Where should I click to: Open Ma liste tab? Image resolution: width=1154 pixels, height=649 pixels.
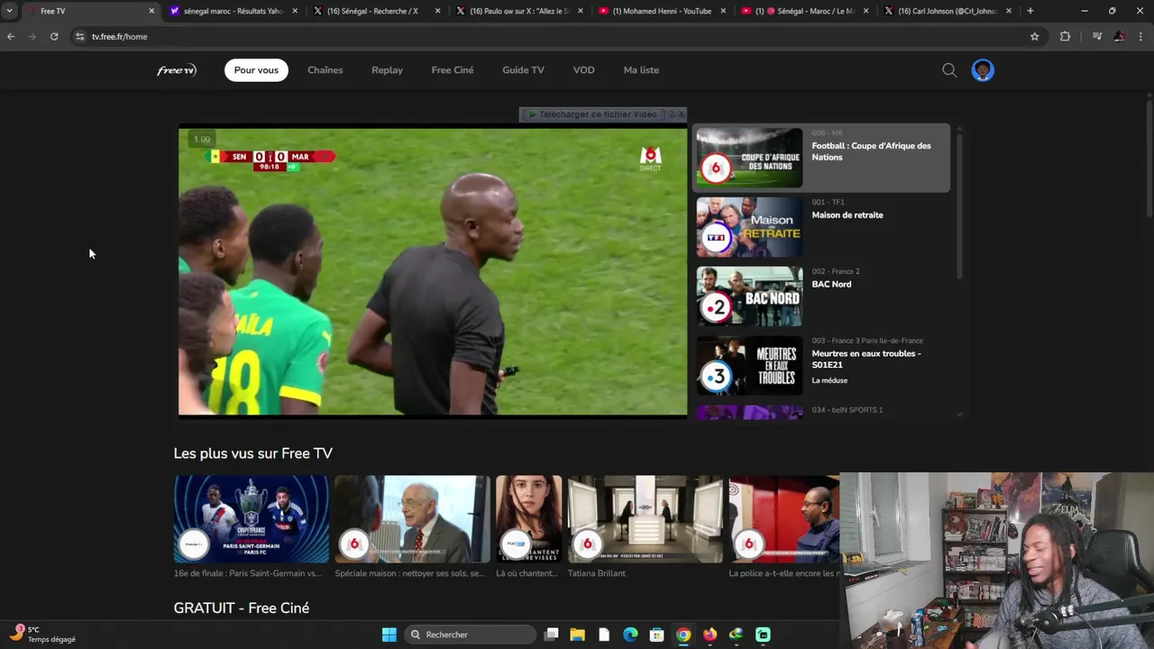coord(641,70)
